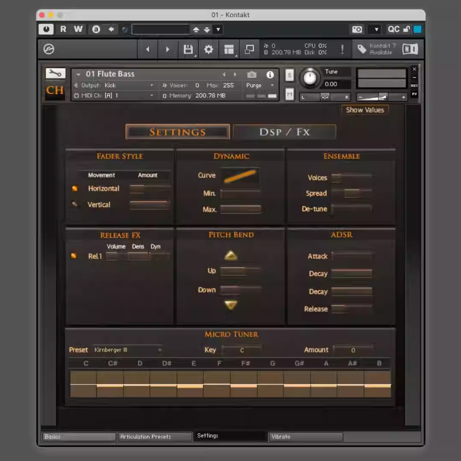Step the preset down arrow in top bar
The width and height of the screenshot is (461, 461).
tap(207, 30)
